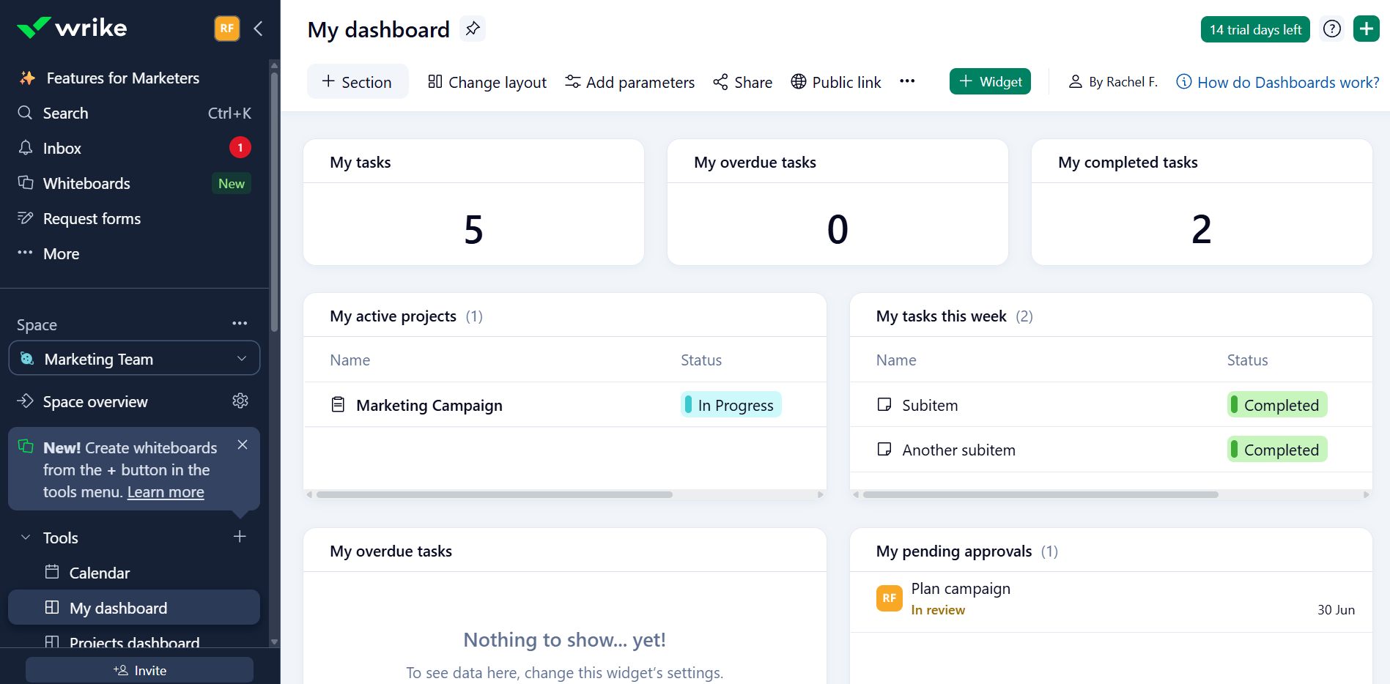Open the Calendar tool
This screenshot has width=1390, height=684.
pyautogui.click(x=134, y=573)
